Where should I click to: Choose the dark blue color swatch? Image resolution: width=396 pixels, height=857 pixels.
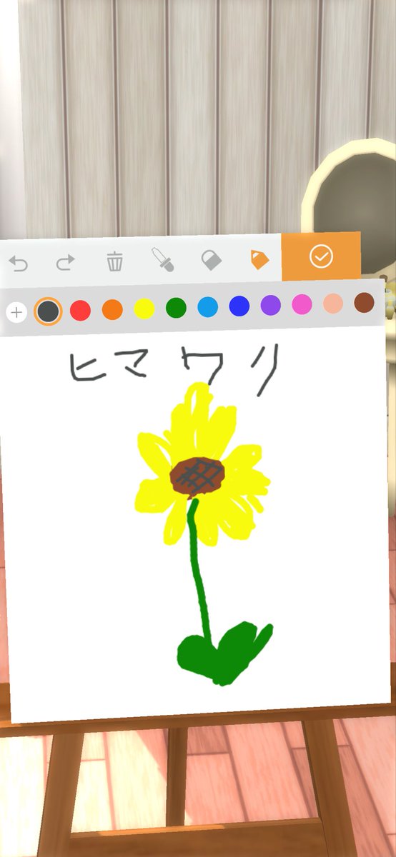pos(239,306)
